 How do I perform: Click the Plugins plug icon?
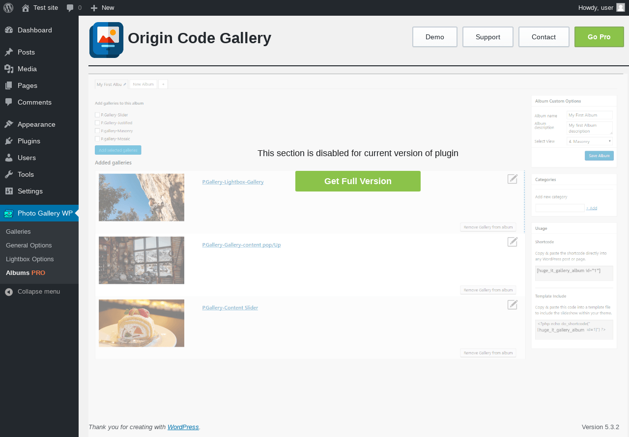tap(9, 141)
